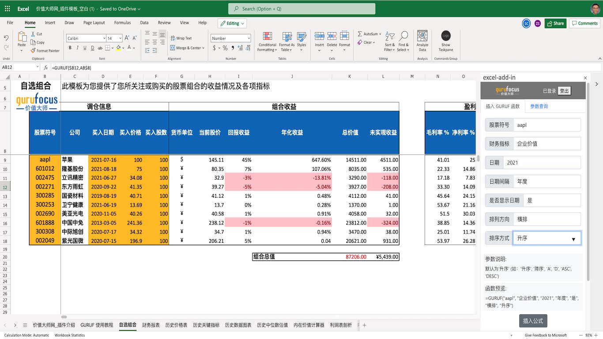Image resolution: width=603 pixels, height=339 pixels.
Task: Cut the selected cells
Action: tap(37, 34)
